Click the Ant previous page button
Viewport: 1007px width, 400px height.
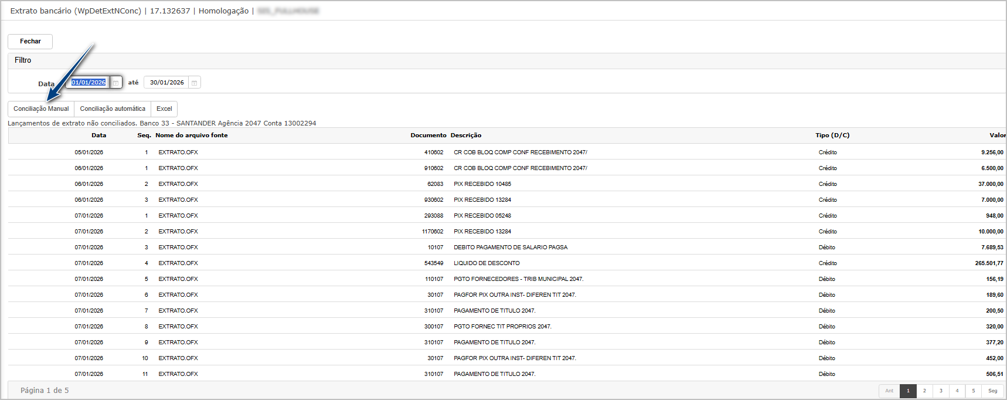[889, 391]
